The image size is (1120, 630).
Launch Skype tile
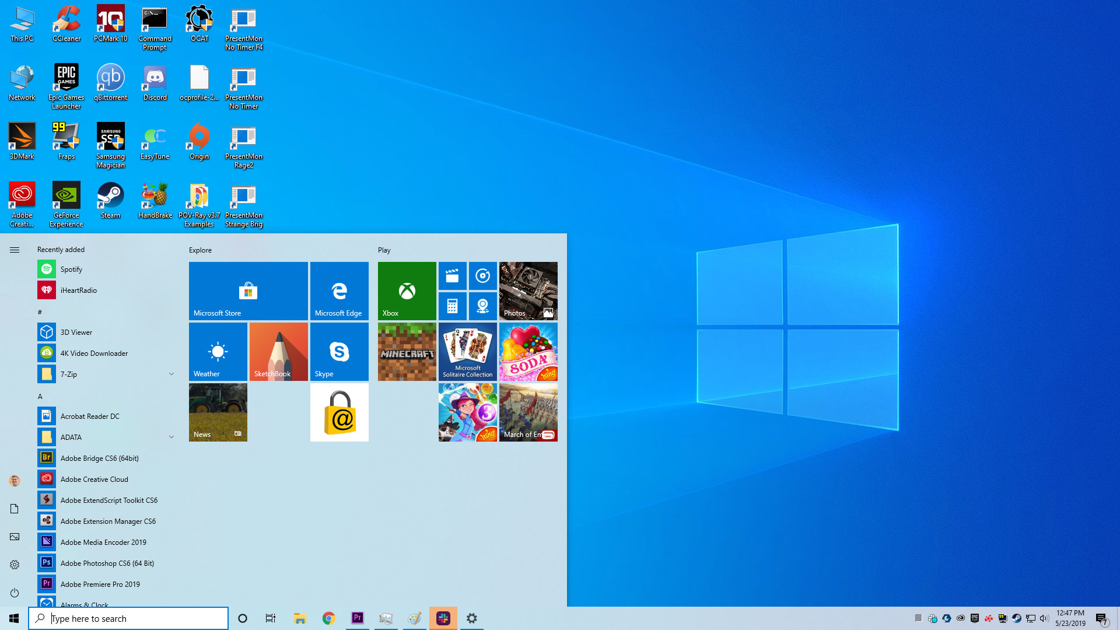(338, 352)
